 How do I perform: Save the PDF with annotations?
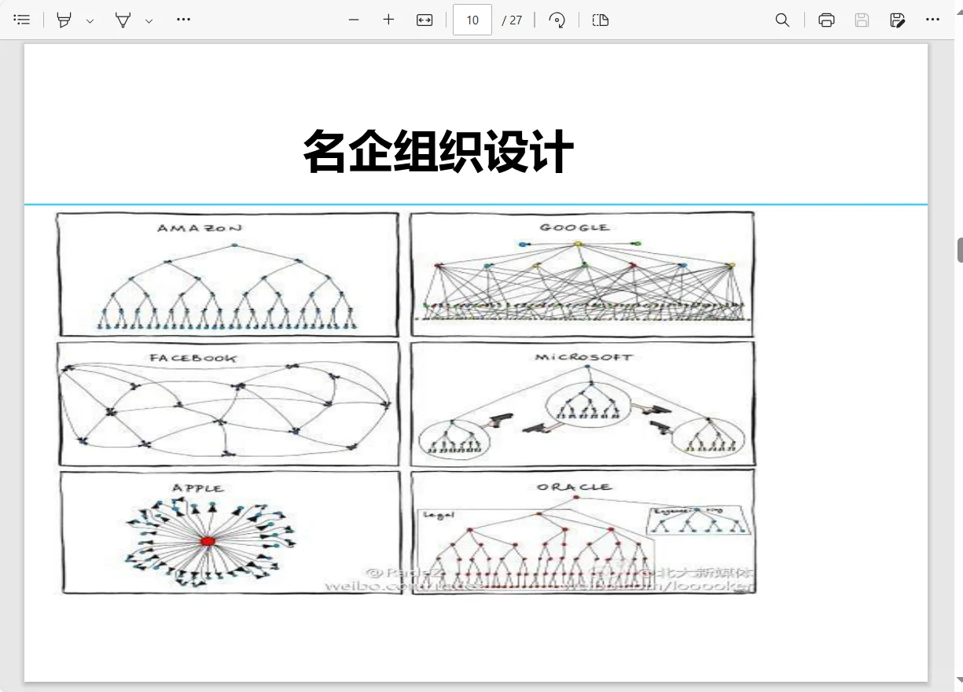pyautogui.click(x=897, y=20)
